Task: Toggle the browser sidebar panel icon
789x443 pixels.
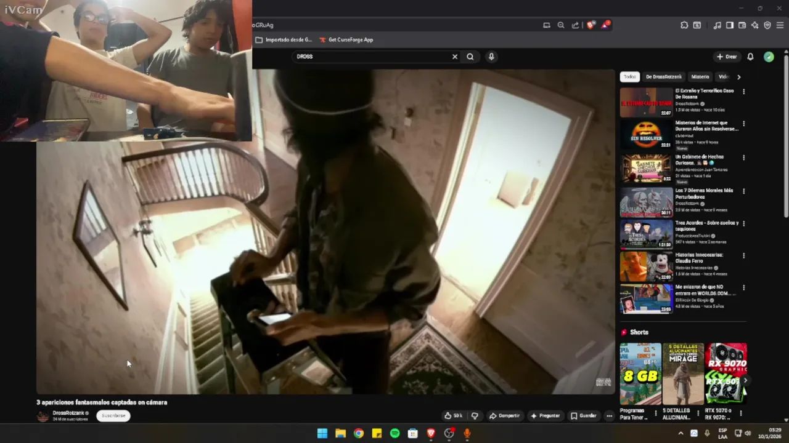Action: [x=730, y=25]
